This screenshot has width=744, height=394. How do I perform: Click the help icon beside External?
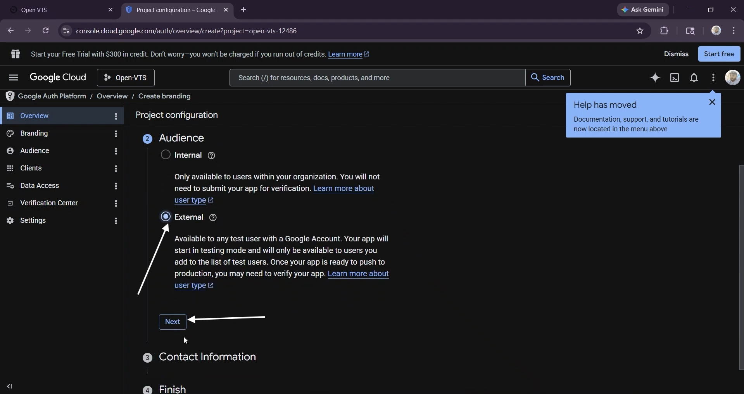(213, 217)
